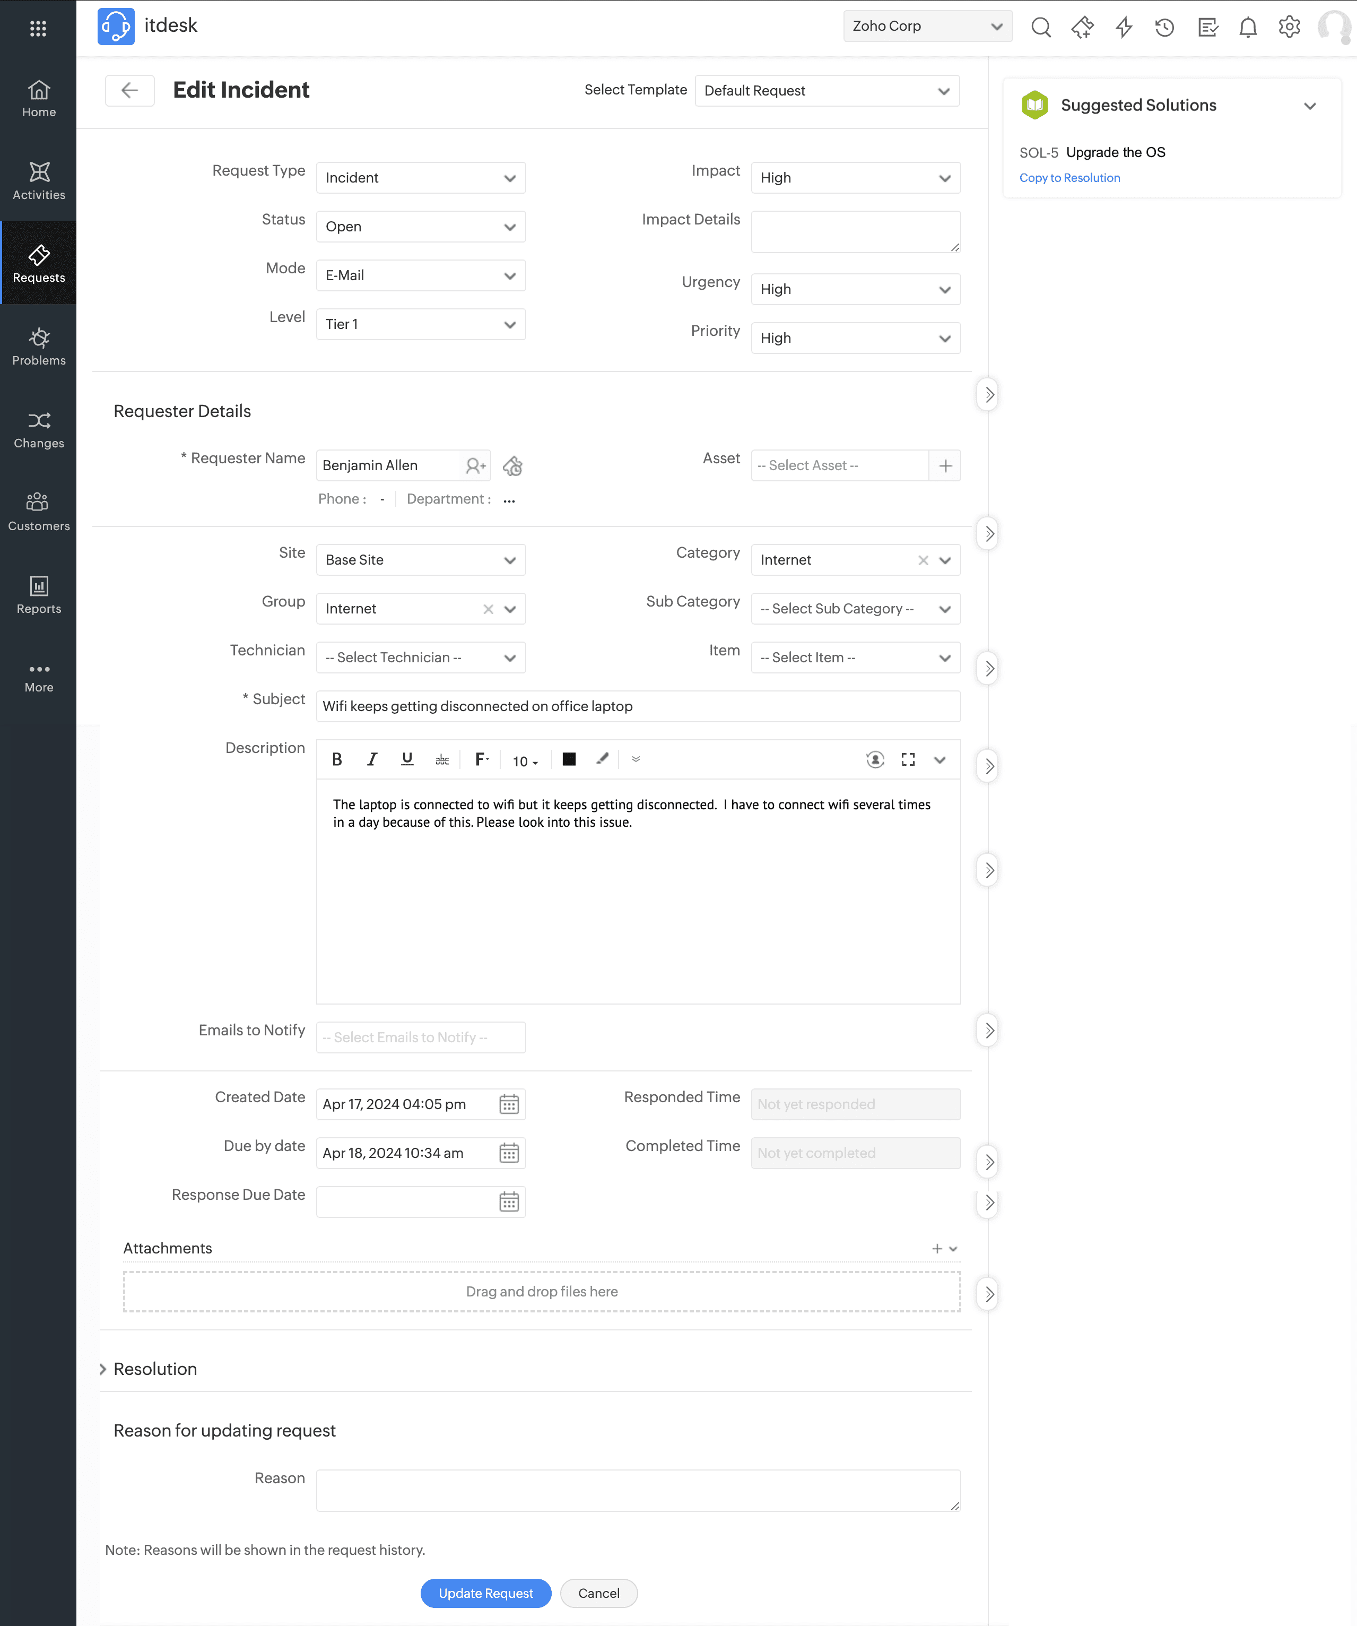Screen dimensions: 1357x1626
Task: Click the Update Request button
Action: click(x=485, y=1593)
